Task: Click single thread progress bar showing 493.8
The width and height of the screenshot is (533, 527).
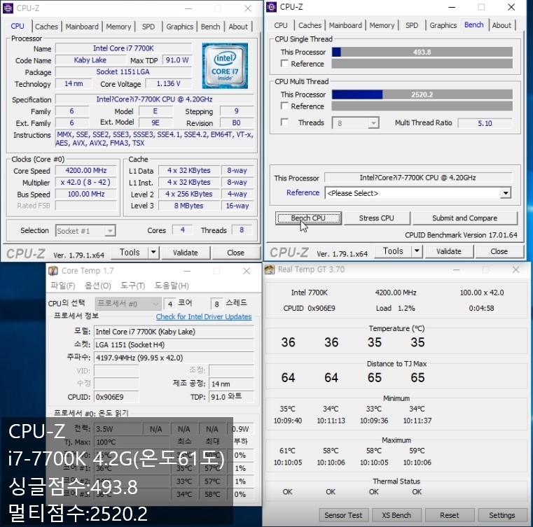Action: (422, 52)
